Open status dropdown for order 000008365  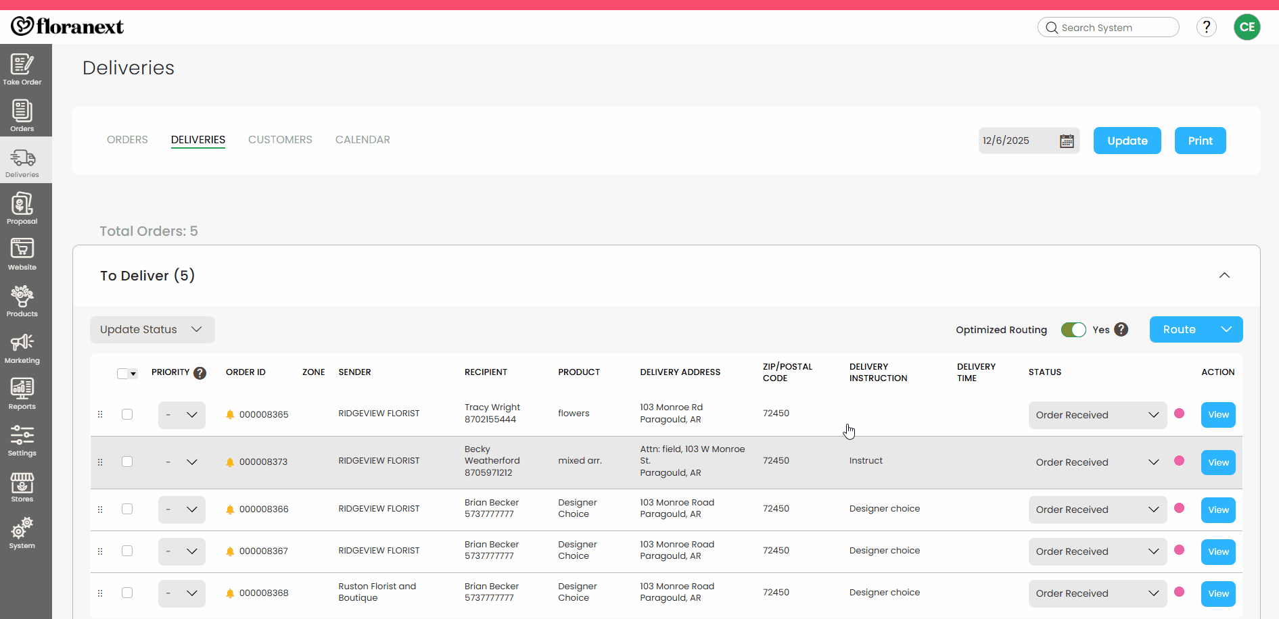(x=1098, y=415)
